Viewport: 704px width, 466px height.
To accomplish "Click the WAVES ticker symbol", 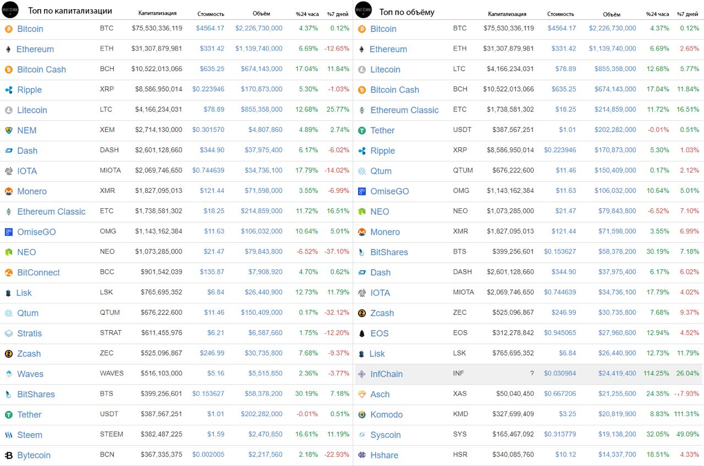I will click(x=112, y=373).
